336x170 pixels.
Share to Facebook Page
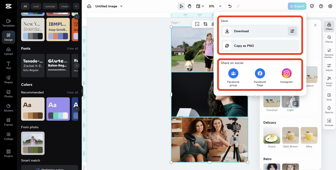pos(260,77)
